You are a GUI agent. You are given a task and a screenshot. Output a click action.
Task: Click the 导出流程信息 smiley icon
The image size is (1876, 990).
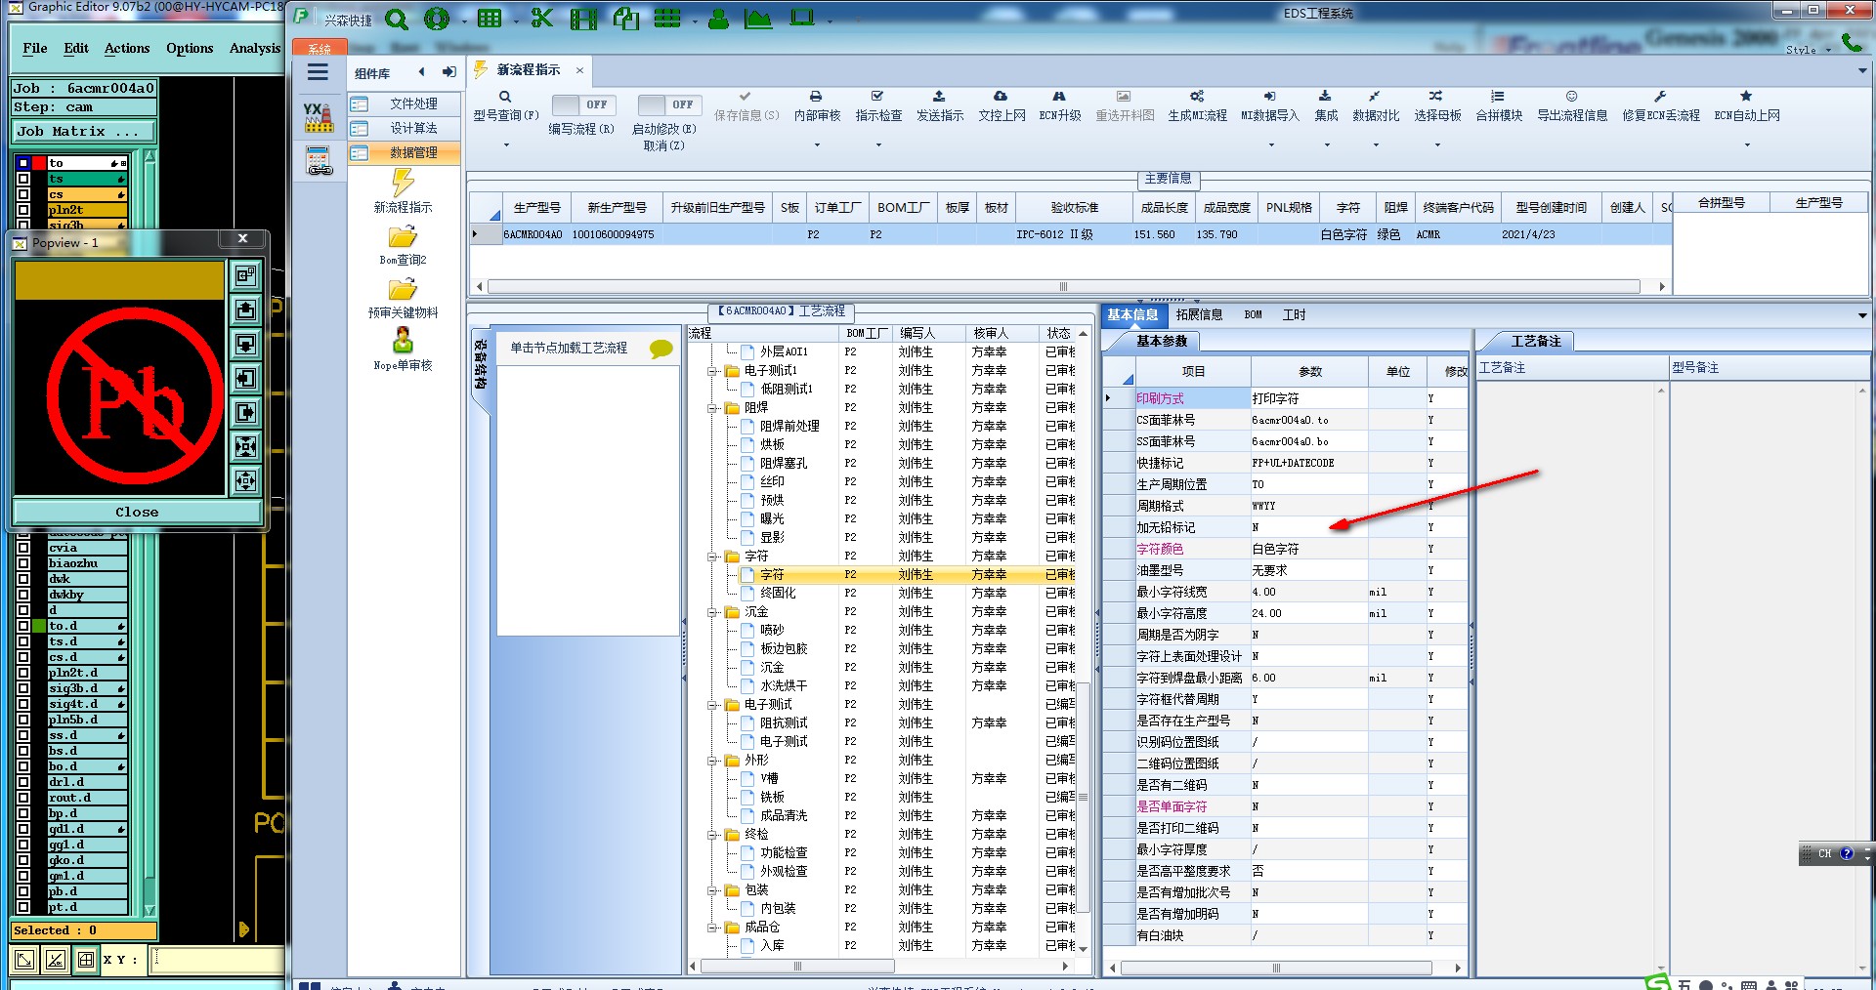click(1571, 97)
